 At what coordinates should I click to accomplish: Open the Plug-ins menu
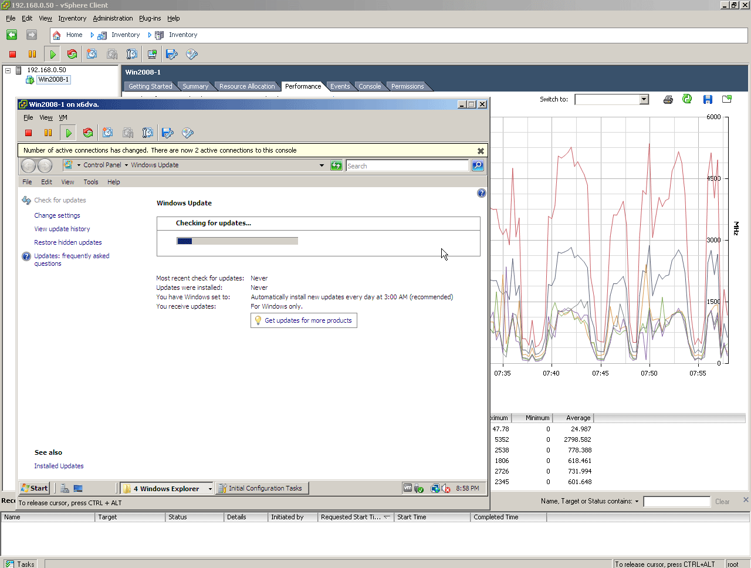click(x=150, y=18)
